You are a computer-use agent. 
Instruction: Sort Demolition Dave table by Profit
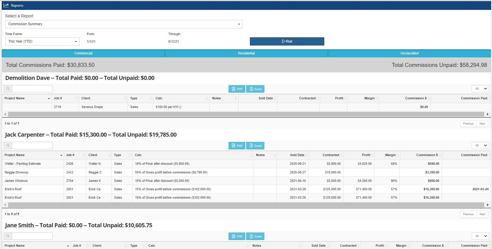[333, 98]
